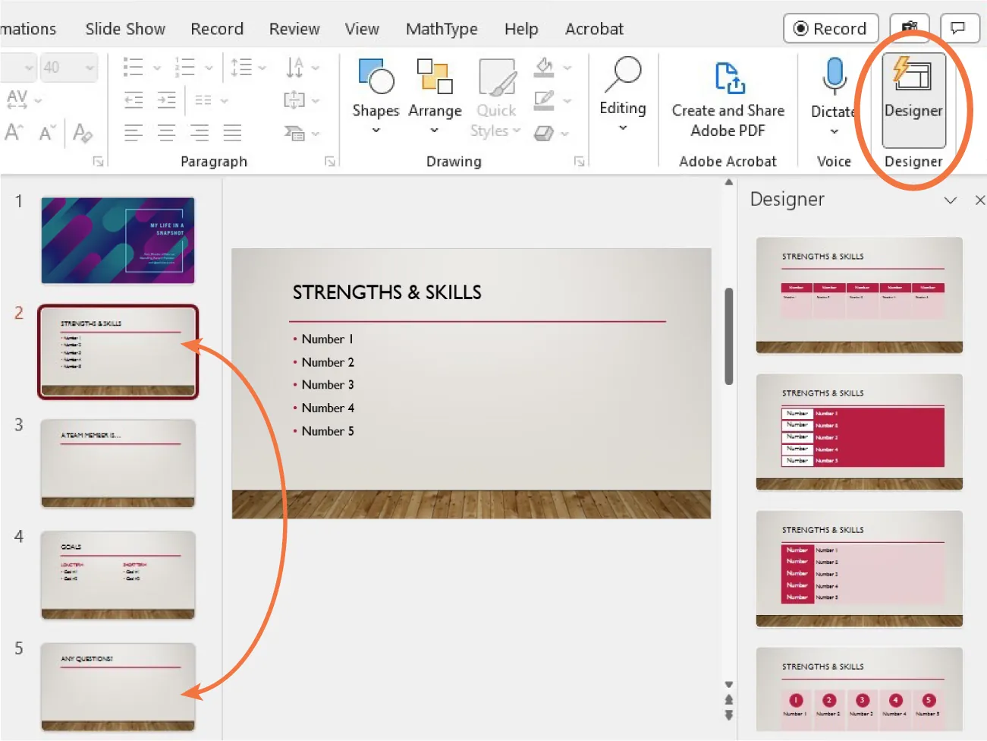Collapse the Designer pane with its chevron
987x741 pixels.
[x=951, y=200]
